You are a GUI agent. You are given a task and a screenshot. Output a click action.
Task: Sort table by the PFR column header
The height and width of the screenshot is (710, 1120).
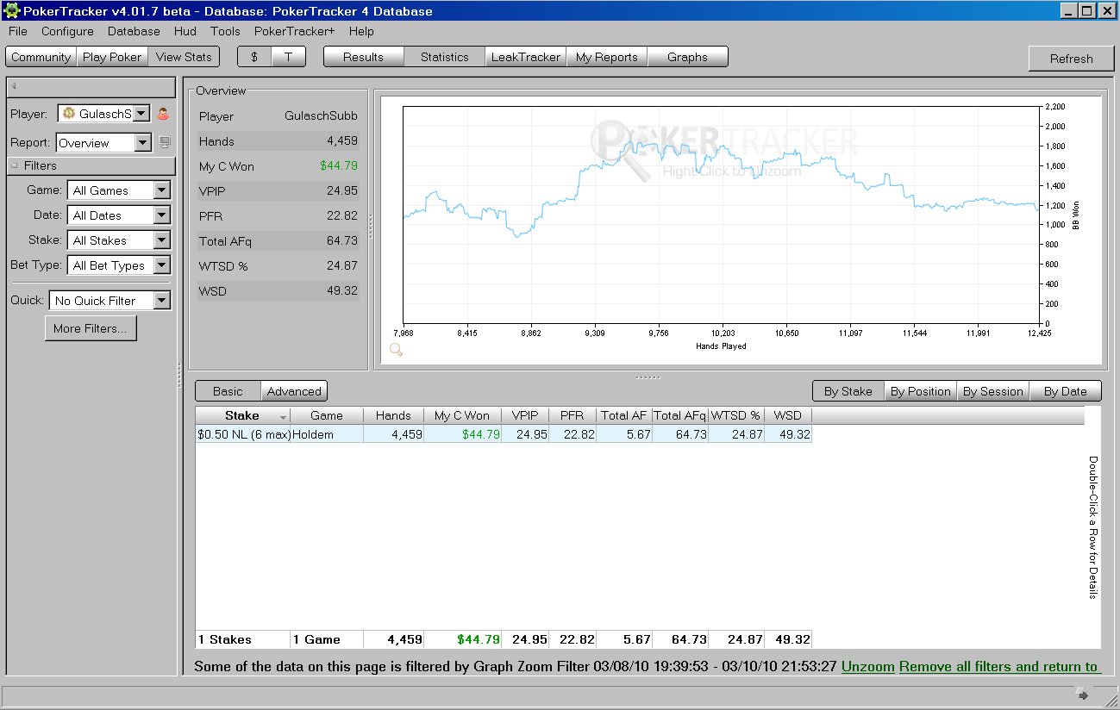pos(573,415)
